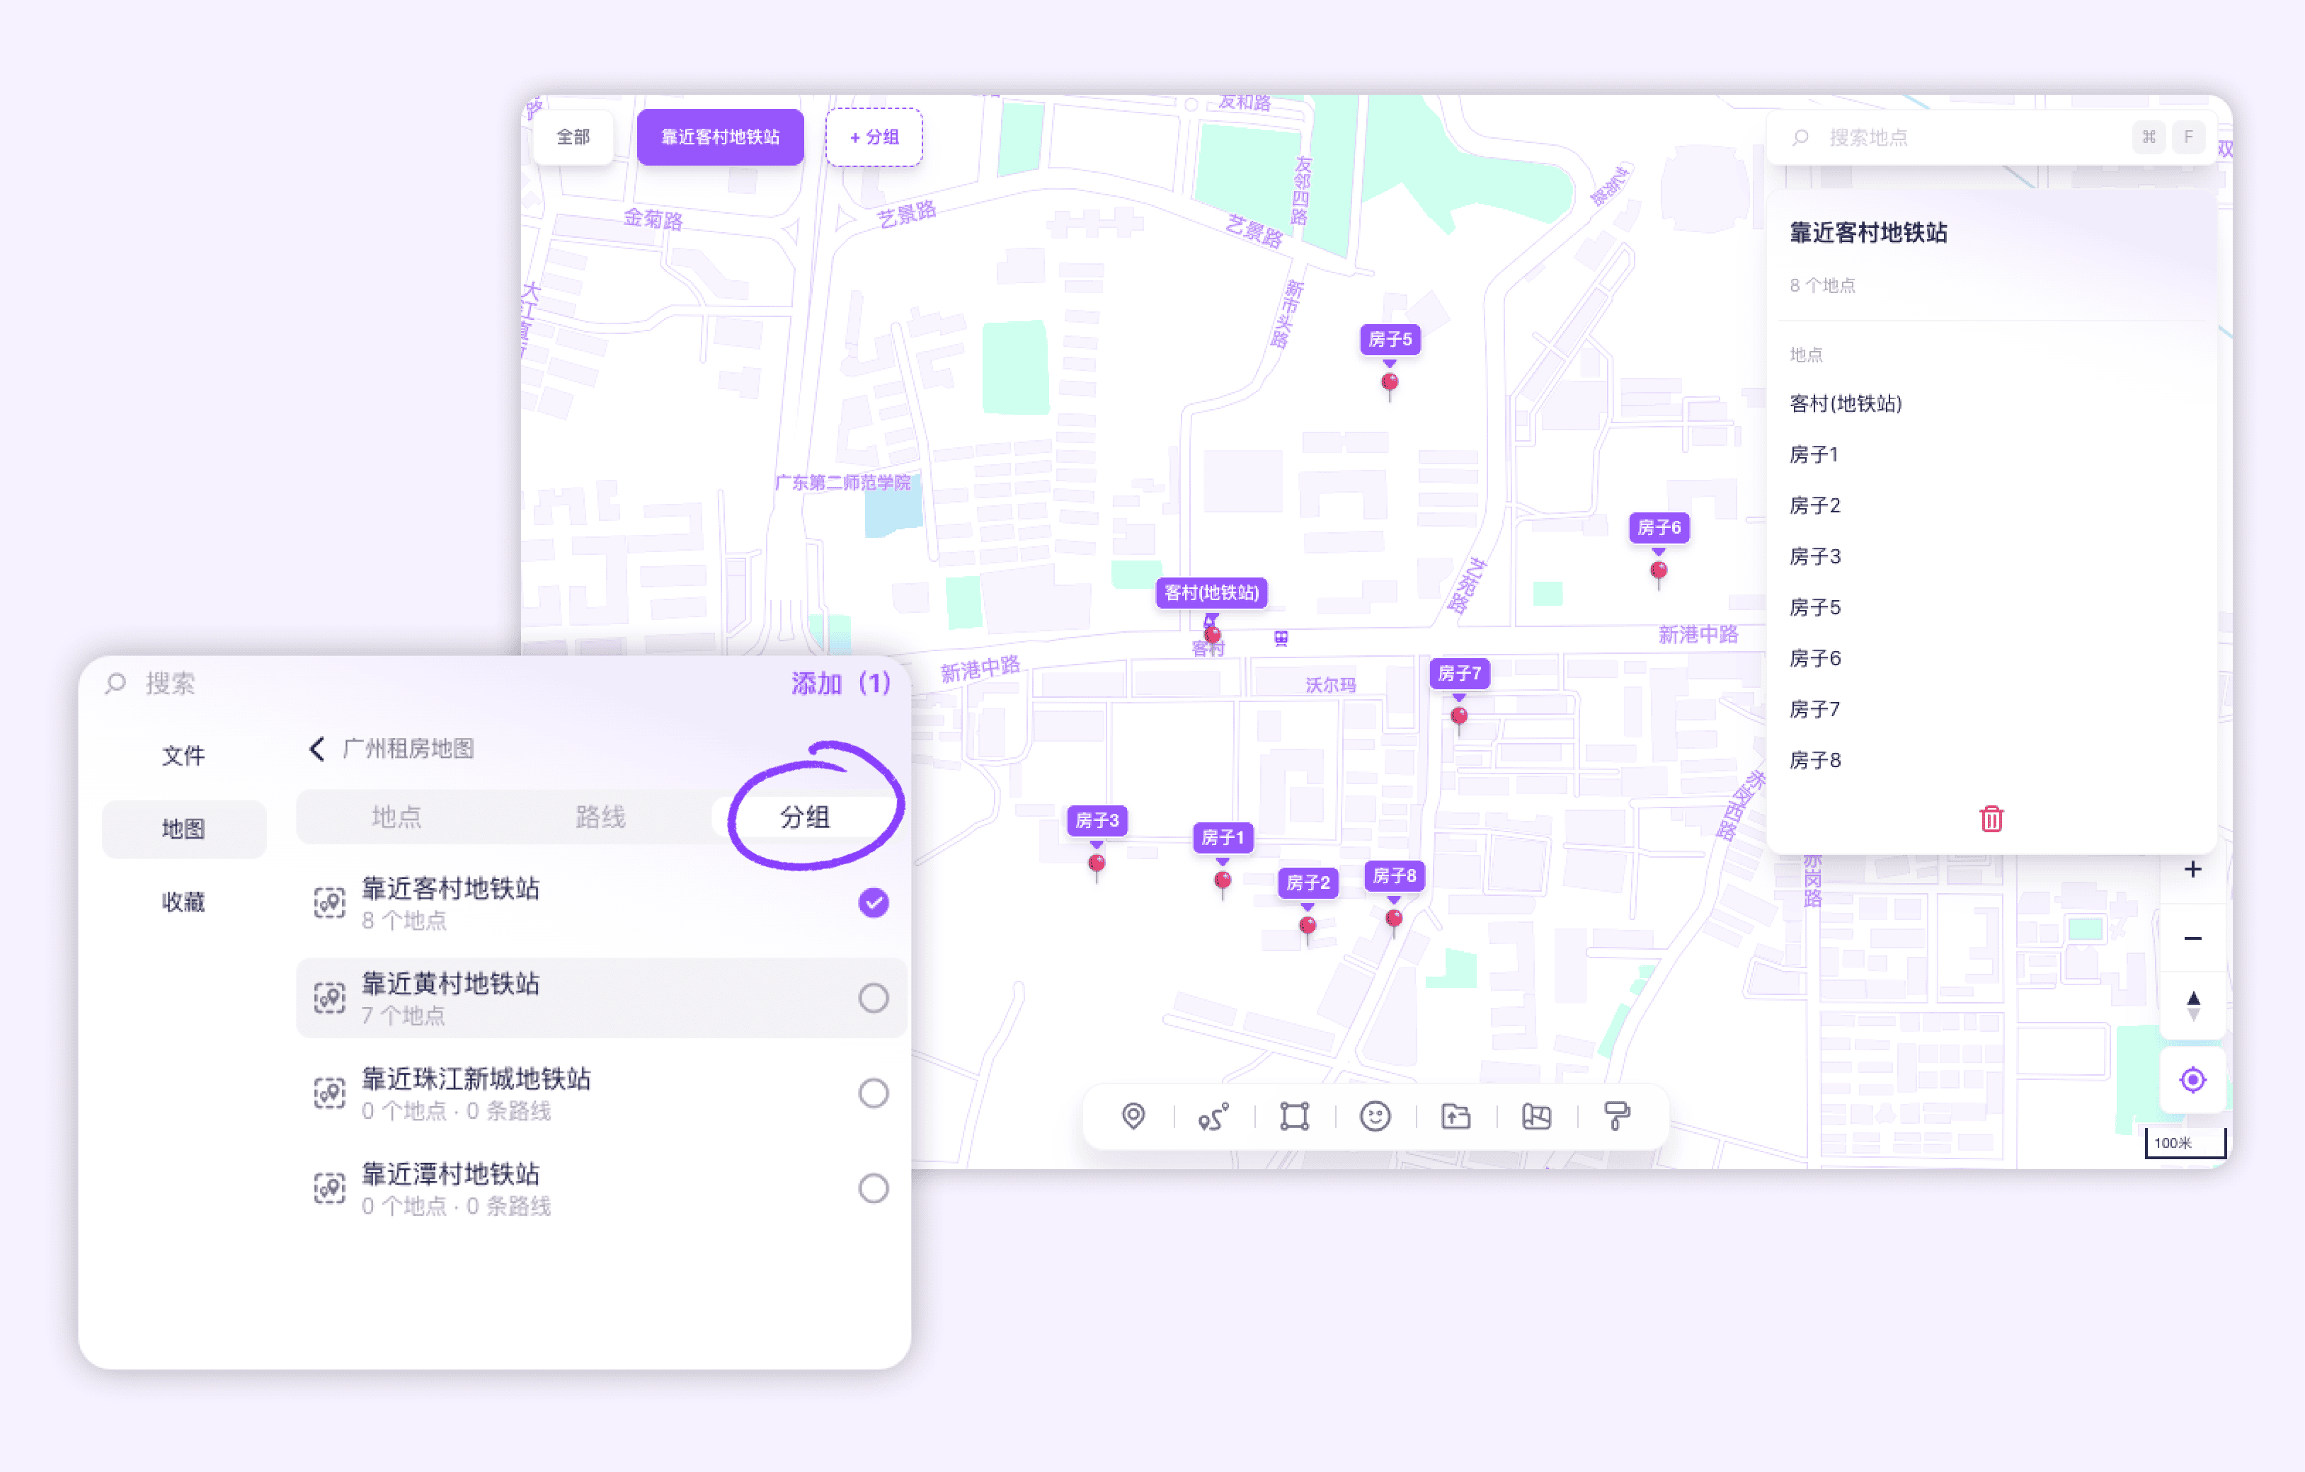Click the red pin under 房子2

(1308, 926)
